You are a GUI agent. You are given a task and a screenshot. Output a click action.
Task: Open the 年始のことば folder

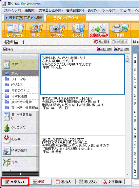(20, 90)
